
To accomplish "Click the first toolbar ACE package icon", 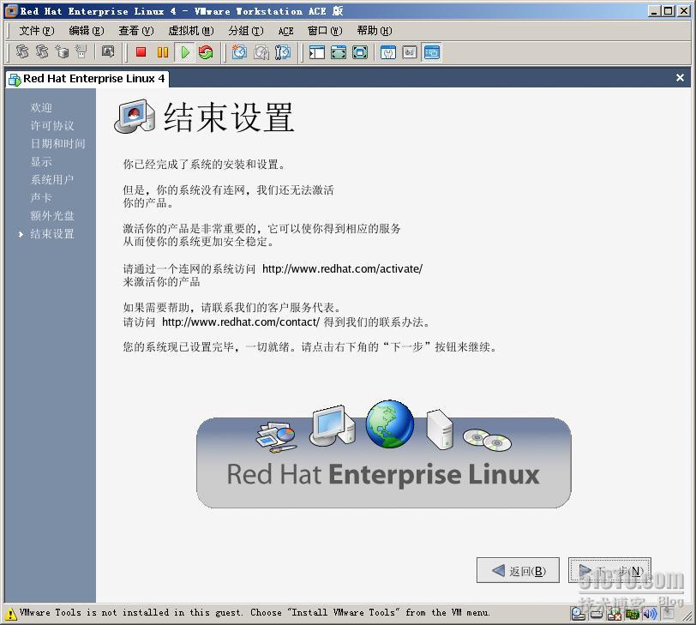I will click(22, 52).
